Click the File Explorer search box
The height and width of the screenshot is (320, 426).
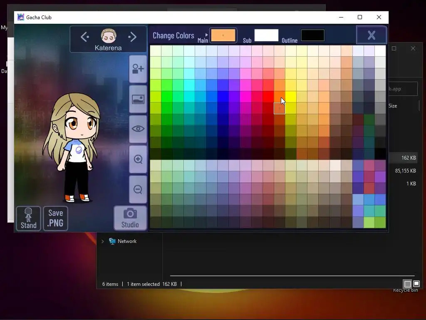click(403, 89)
